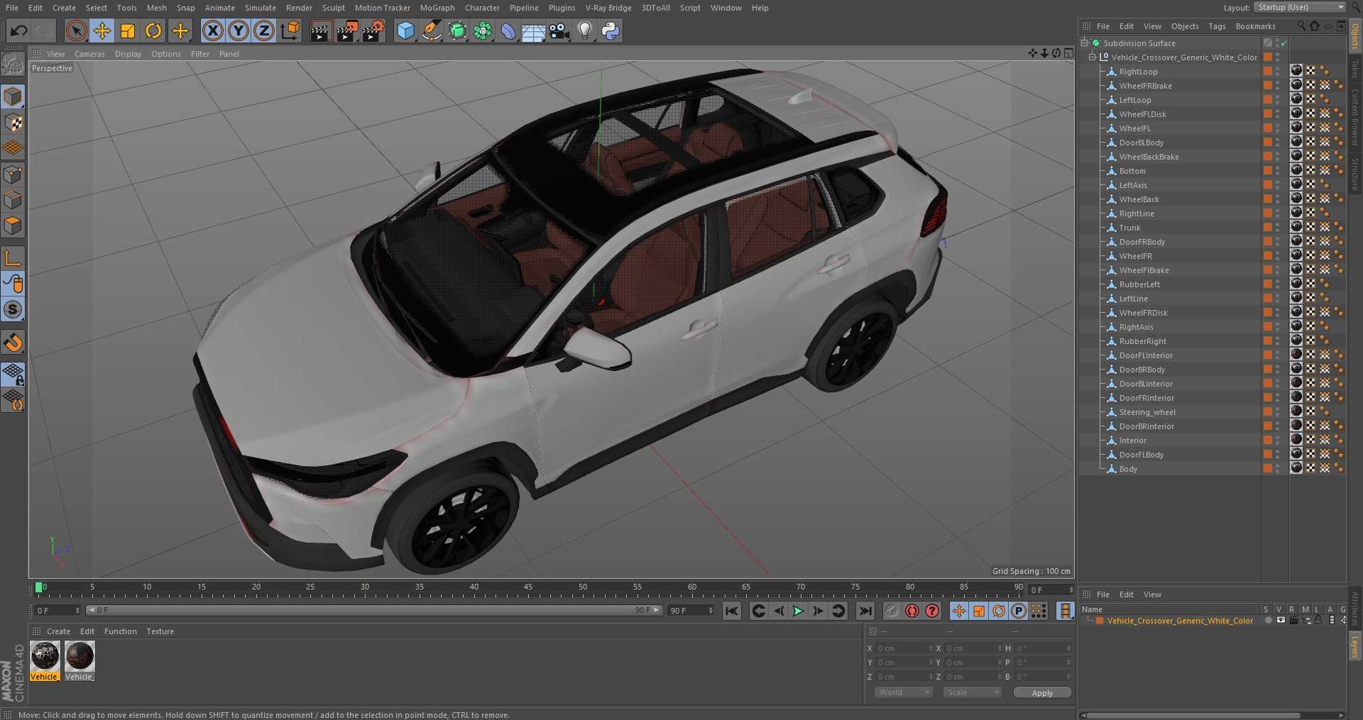Click the Light bulb icon
The image size is (1363, 720).
[584, 31]
